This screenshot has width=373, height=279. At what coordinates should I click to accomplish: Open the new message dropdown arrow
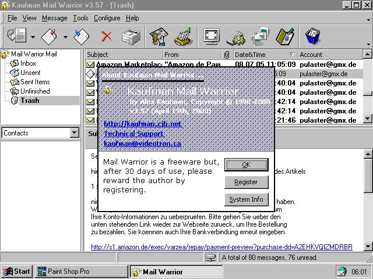(x=33, y=37)
